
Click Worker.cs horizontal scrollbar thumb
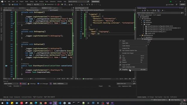41,79
